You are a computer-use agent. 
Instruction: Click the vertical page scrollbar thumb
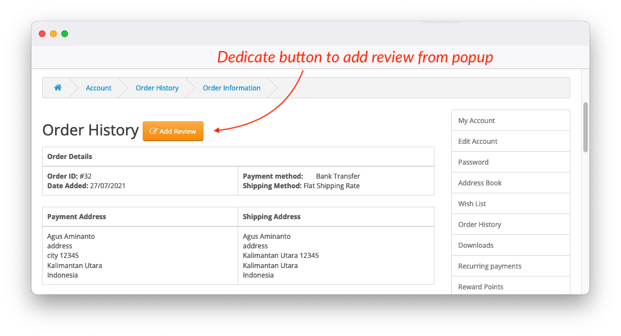tap(585, 127)
